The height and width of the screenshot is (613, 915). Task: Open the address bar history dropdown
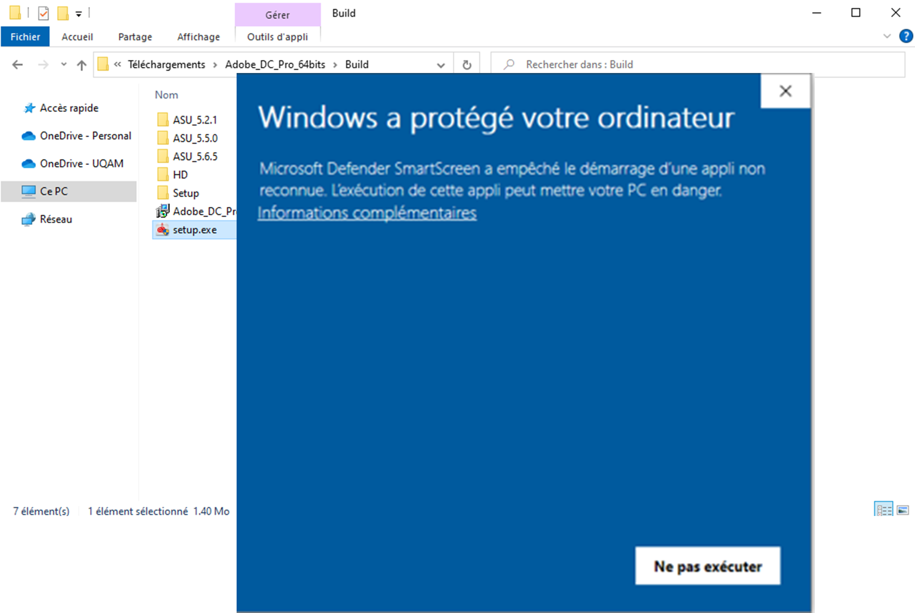441,65
